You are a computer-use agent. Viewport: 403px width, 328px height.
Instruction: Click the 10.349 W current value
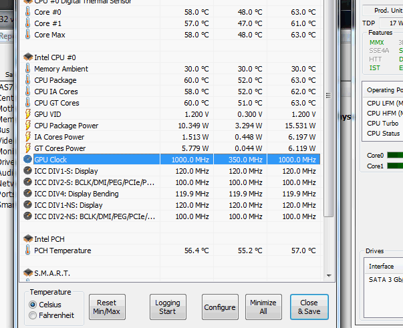193,126
